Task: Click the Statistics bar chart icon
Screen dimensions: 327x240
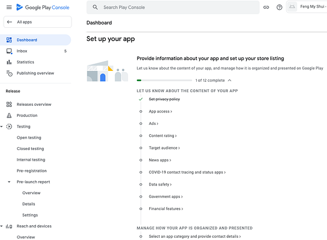Action: 9,62
